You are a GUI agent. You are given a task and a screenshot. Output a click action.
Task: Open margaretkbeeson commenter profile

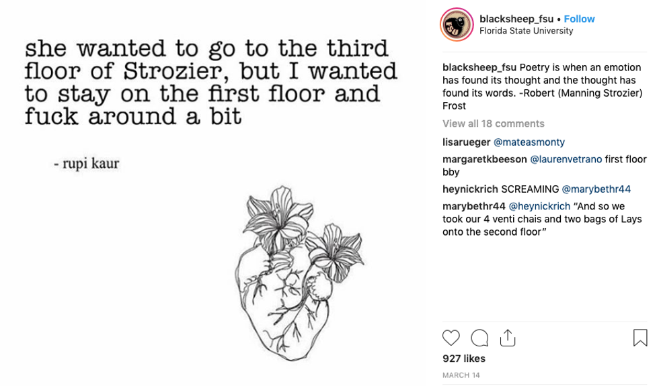pyautogui.click(x=485, y=159)
